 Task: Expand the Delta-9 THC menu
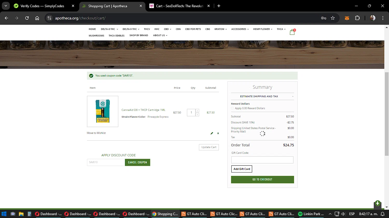tap(131, 29)
